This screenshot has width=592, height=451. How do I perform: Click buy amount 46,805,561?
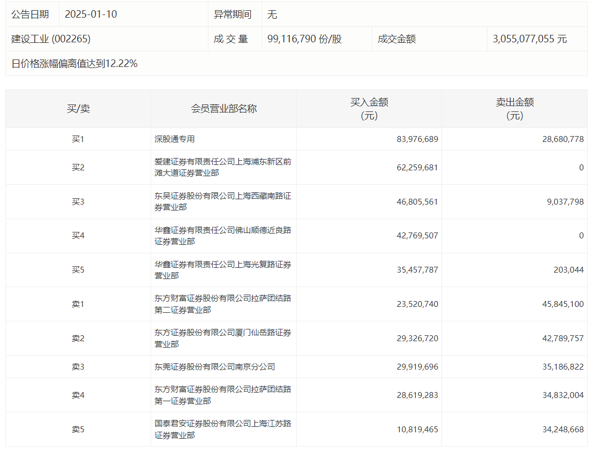(x=417, y=201)
